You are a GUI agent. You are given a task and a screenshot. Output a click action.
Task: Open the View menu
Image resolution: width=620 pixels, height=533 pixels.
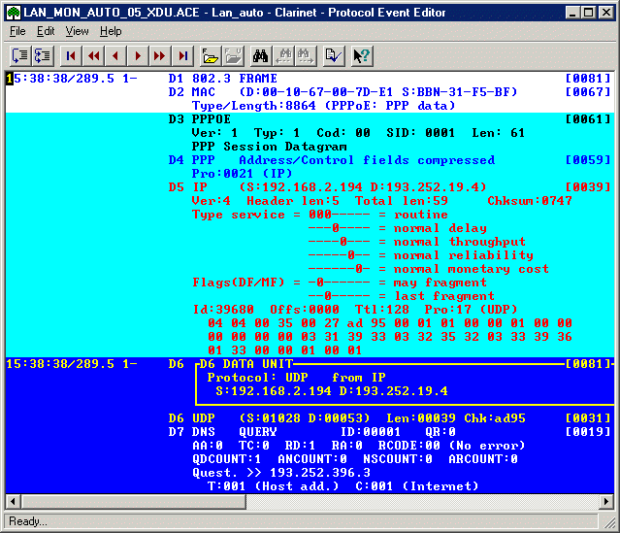77,31
